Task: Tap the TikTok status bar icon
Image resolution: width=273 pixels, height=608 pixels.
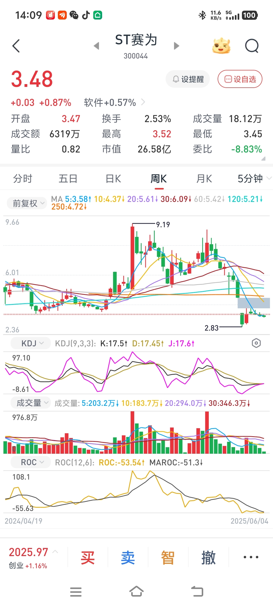Action: click(86, 15)
